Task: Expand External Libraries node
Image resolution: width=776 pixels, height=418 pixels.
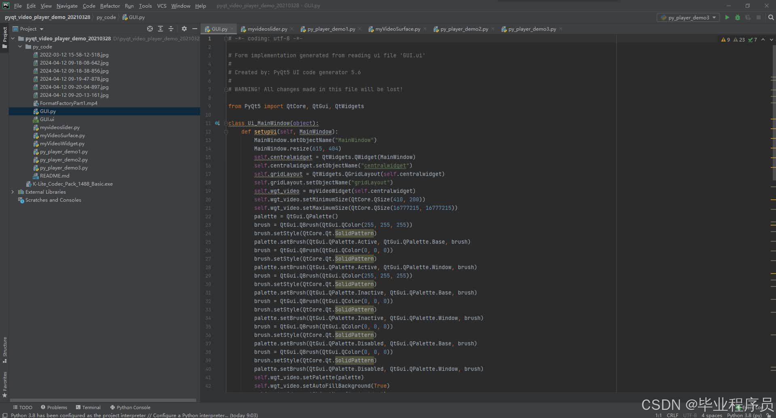Action: point(13,192)
